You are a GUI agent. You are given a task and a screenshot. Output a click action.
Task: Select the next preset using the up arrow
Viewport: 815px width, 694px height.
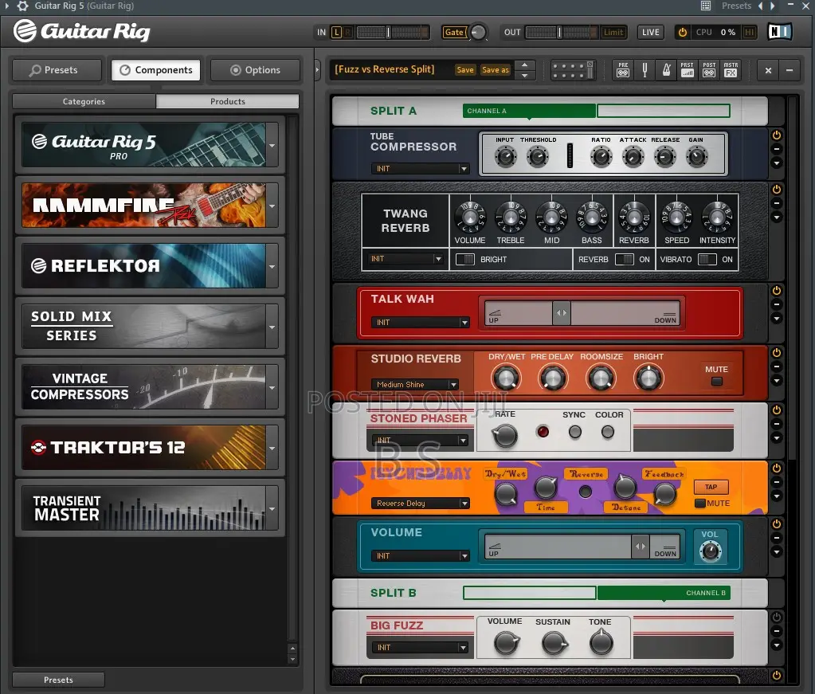point(524,65)
